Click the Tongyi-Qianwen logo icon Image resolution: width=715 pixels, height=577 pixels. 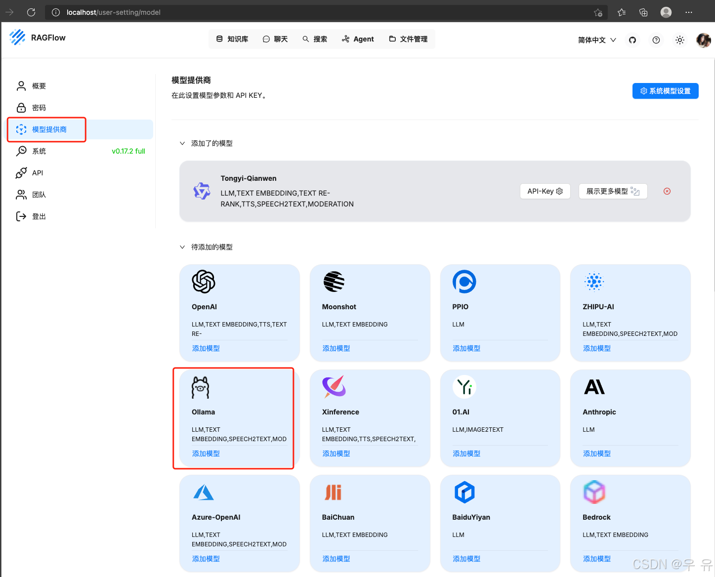point(202,191)
